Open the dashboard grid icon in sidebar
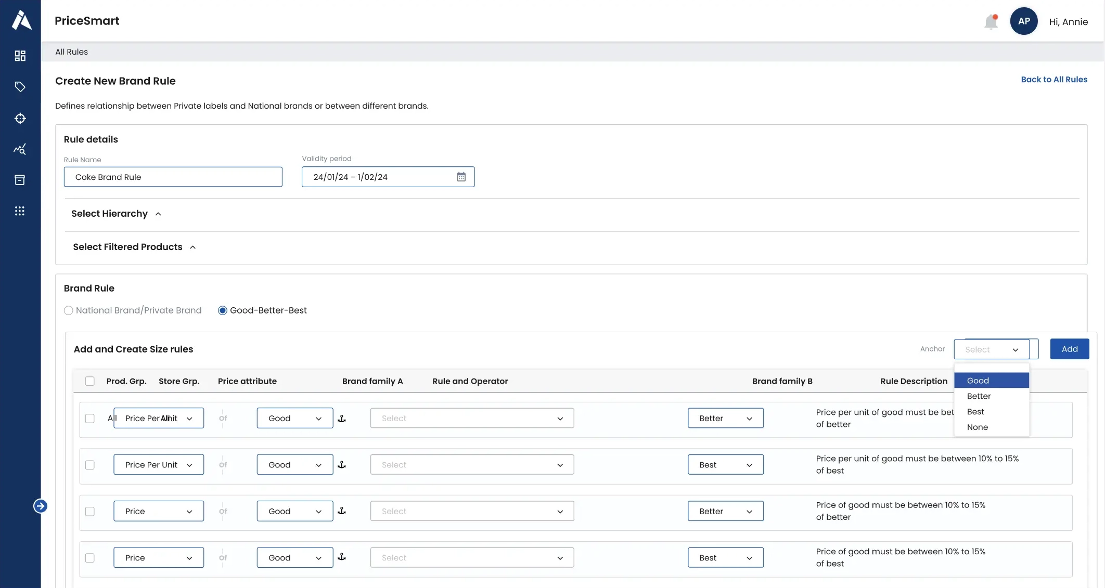 coord(20,56)
